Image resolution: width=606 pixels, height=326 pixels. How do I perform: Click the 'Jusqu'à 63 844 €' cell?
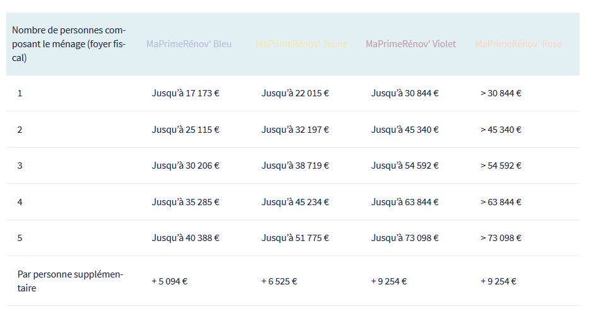(x=405, y=202)
